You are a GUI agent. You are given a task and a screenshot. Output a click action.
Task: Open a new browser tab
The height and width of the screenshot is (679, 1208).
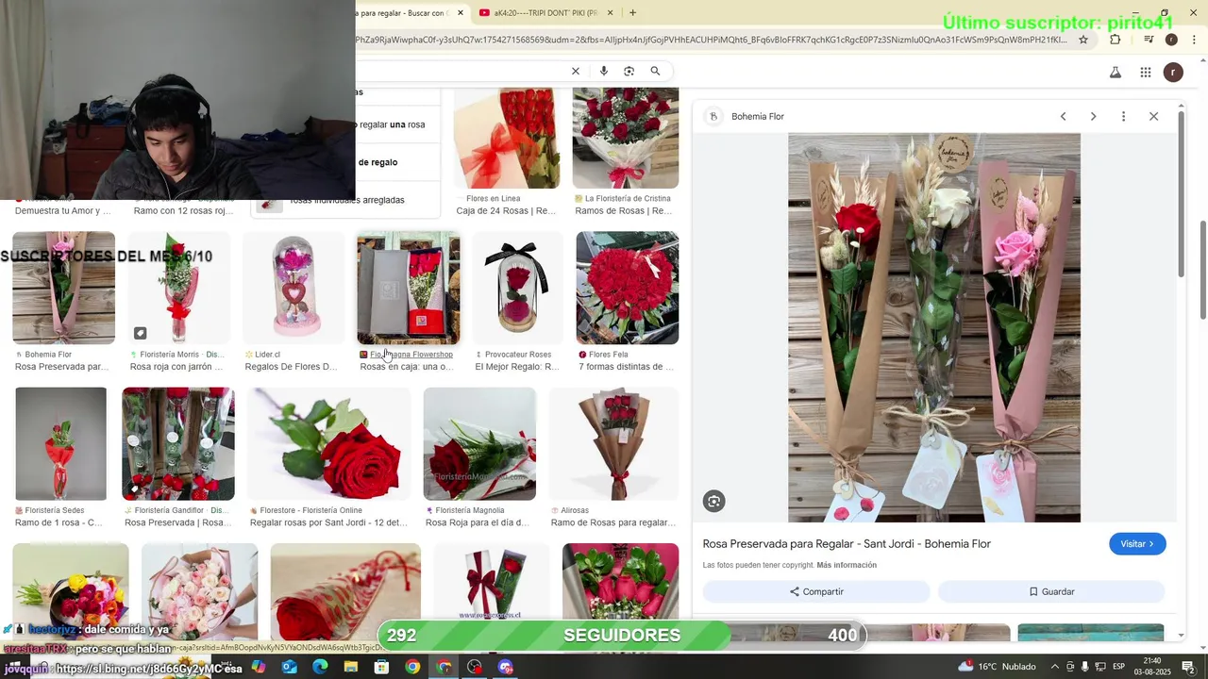click(x=632, y=12)
